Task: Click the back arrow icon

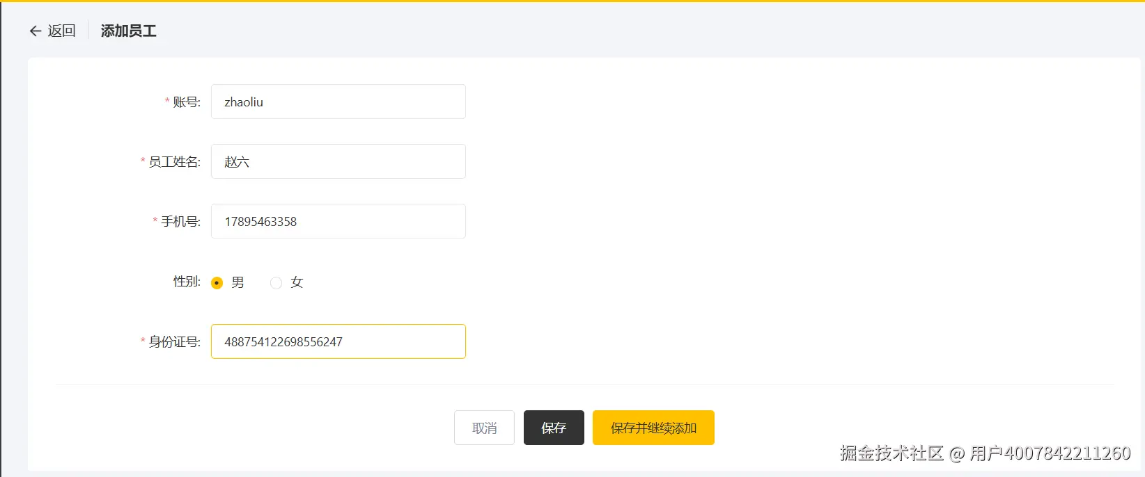Action: click(x=36, y=31)
